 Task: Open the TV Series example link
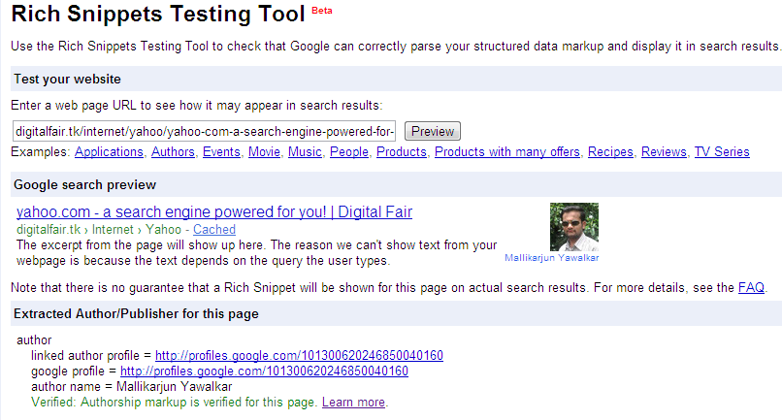722,152
